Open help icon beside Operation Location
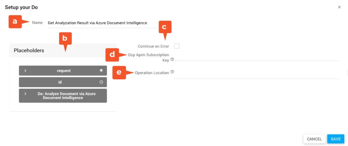 click(x=172, y=72)
